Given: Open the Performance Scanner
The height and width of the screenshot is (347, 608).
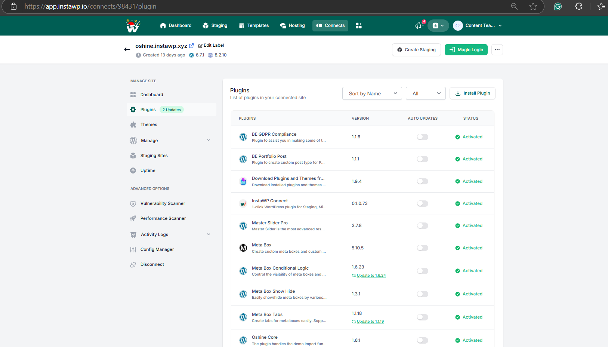Looking at the screenshot, I should (172, 218).
